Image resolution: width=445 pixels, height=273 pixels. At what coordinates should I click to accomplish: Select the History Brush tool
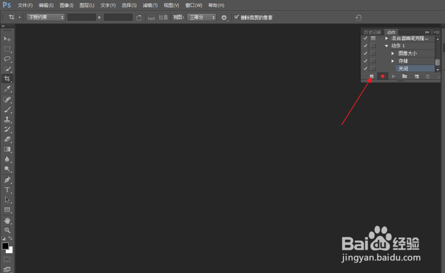pos(8,130)
